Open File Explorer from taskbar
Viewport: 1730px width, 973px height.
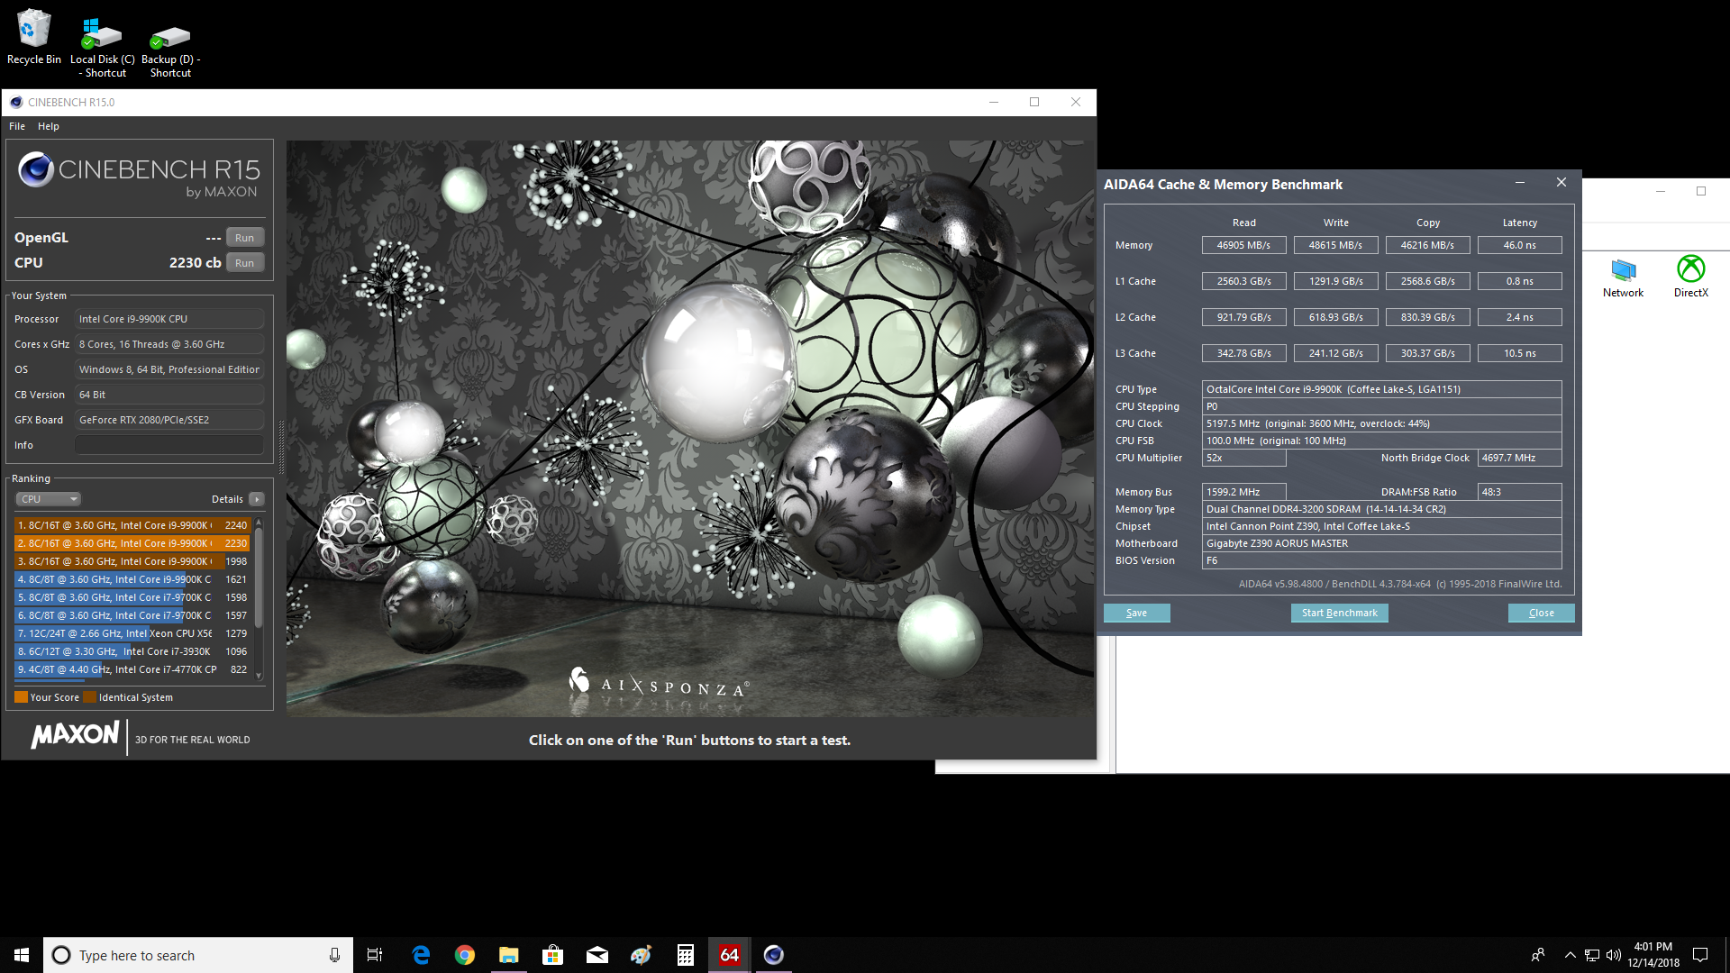[508, 955]
